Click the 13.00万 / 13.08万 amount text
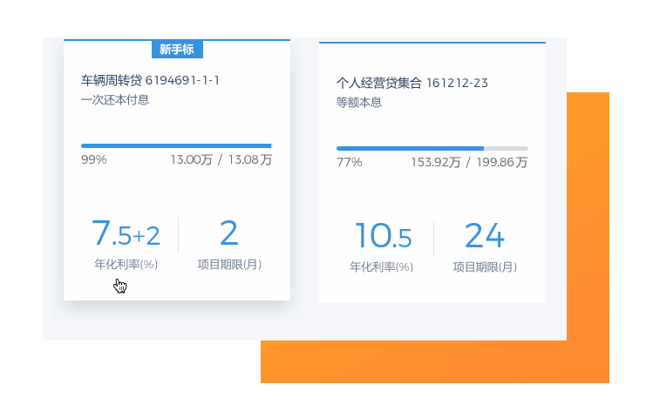The image size is (653, 418). pyautogui.click(x=221, y=159)
